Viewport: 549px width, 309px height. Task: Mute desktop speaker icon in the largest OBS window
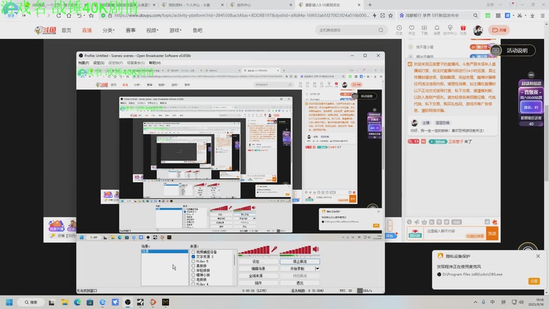[316, 249]
